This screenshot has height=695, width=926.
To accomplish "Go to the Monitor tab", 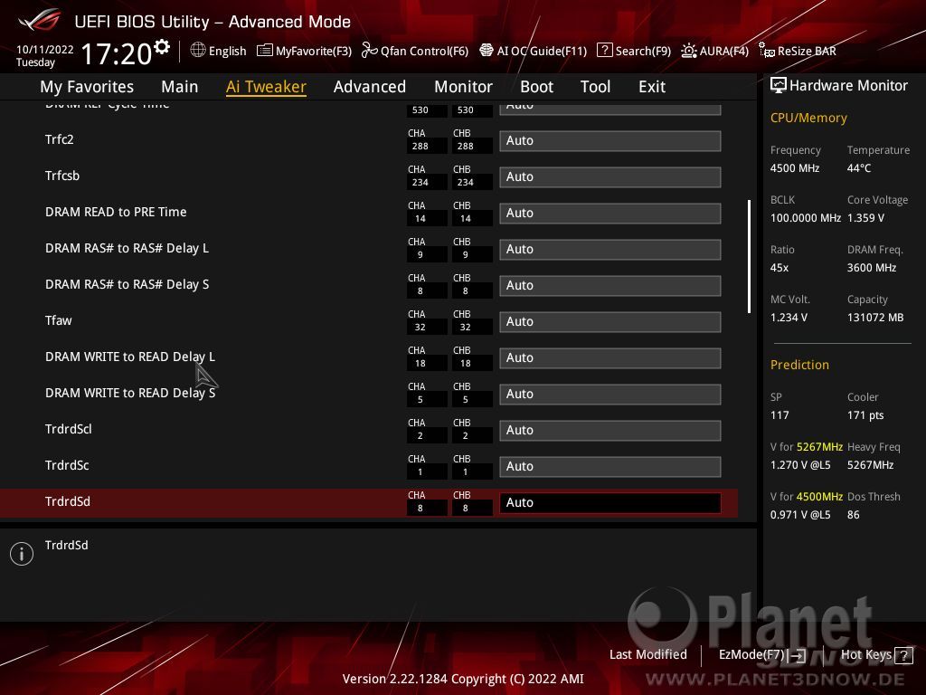I will (464, 87).
